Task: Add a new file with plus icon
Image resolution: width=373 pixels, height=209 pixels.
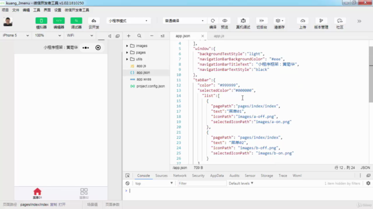Action: [x=128, y=36]
